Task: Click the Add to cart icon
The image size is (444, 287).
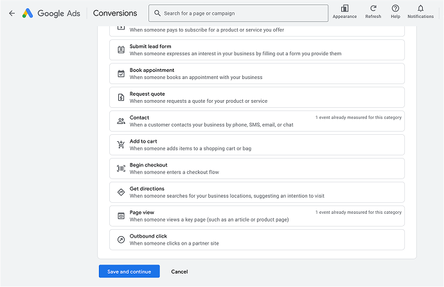Action: pos(121,144)
